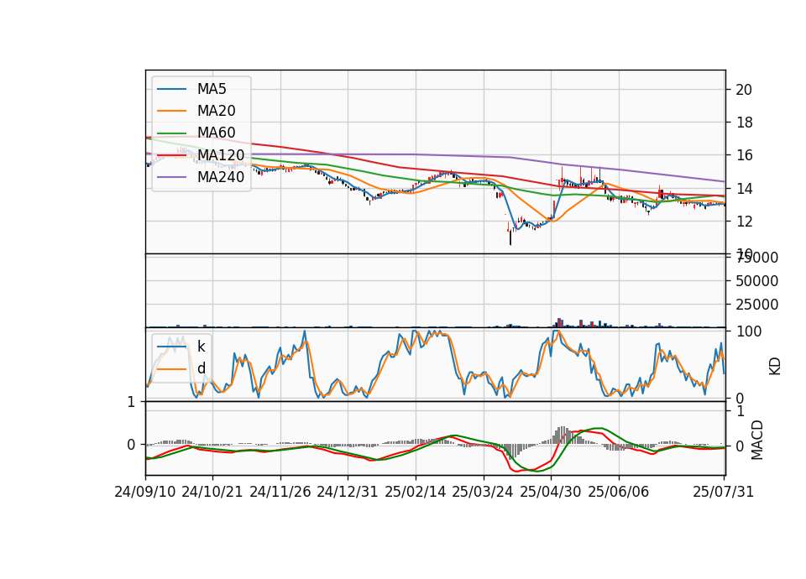
Task: Click the 25/03/24 date tick label
Action: (x=483, y=492)
